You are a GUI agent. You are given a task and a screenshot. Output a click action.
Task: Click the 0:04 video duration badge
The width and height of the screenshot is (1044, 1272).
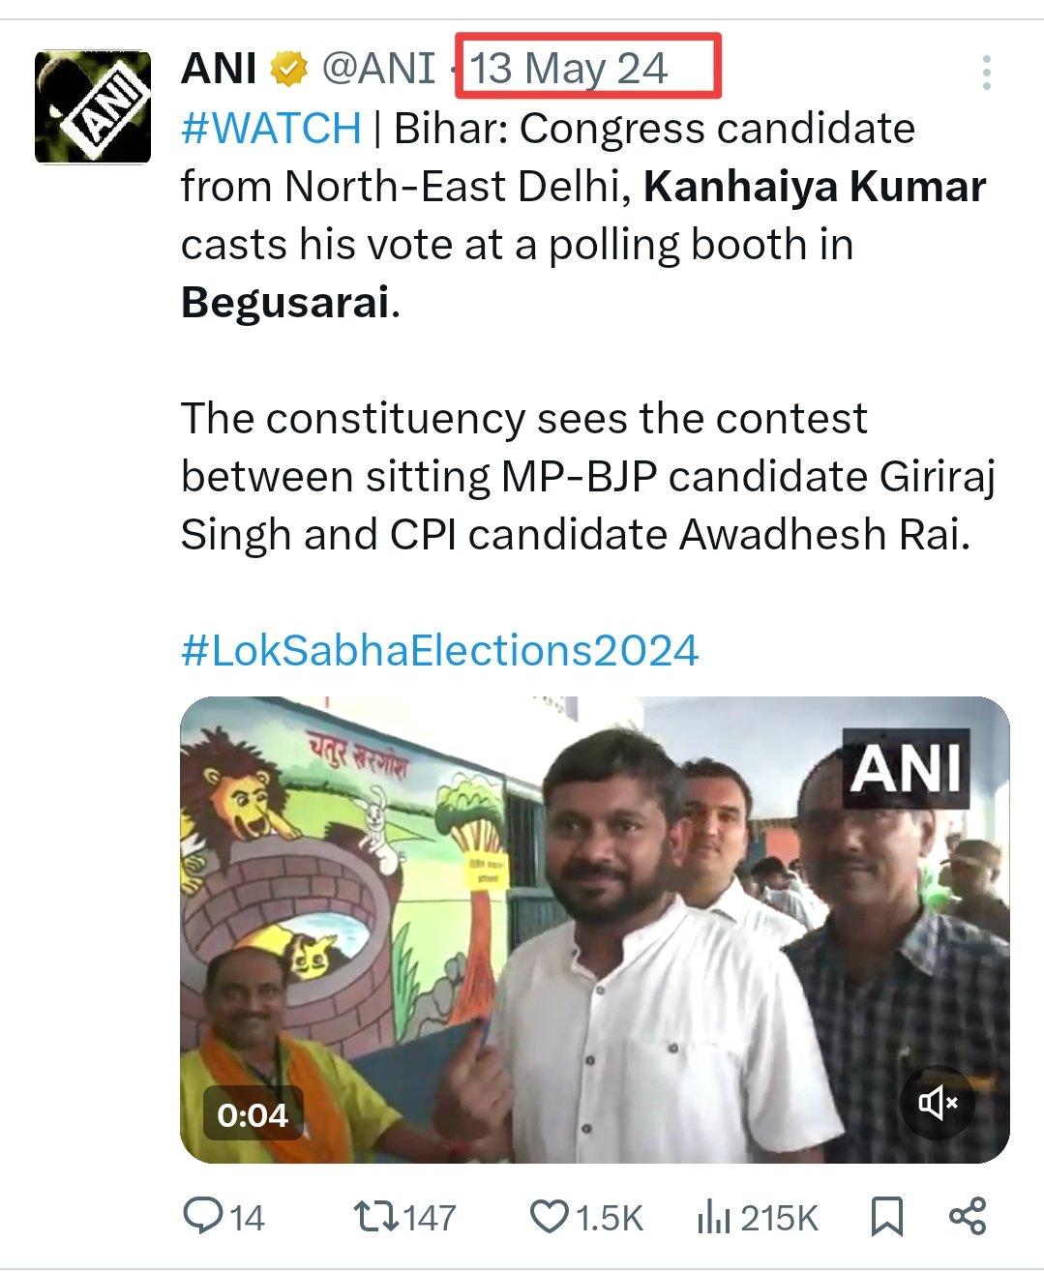(x=253, y=1114)
